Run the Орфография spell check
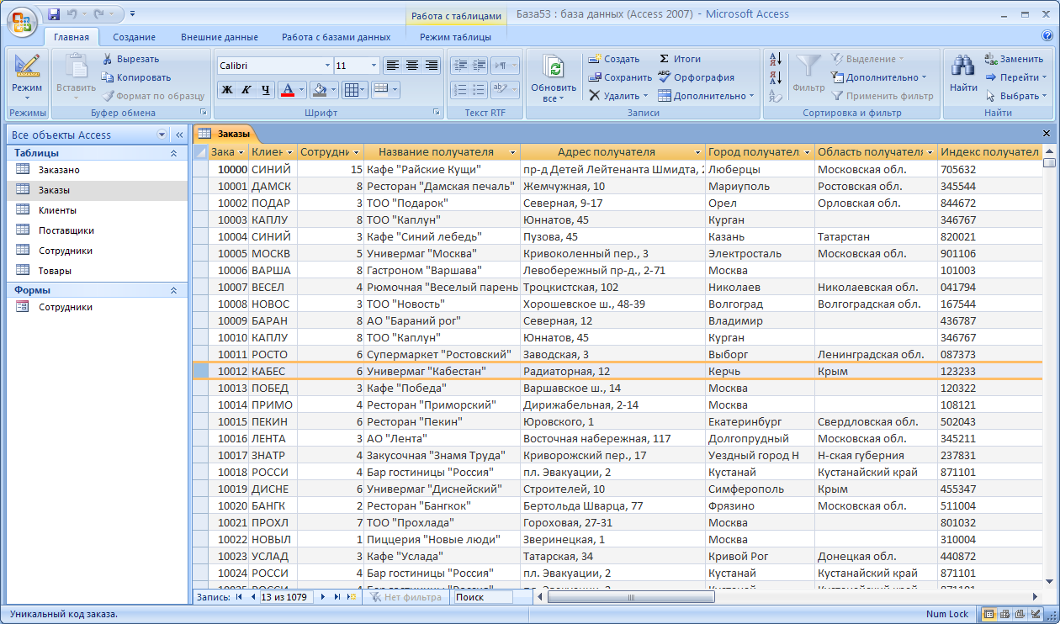The height and width of the screenshot is (624, 1060). tap(697, 77)
